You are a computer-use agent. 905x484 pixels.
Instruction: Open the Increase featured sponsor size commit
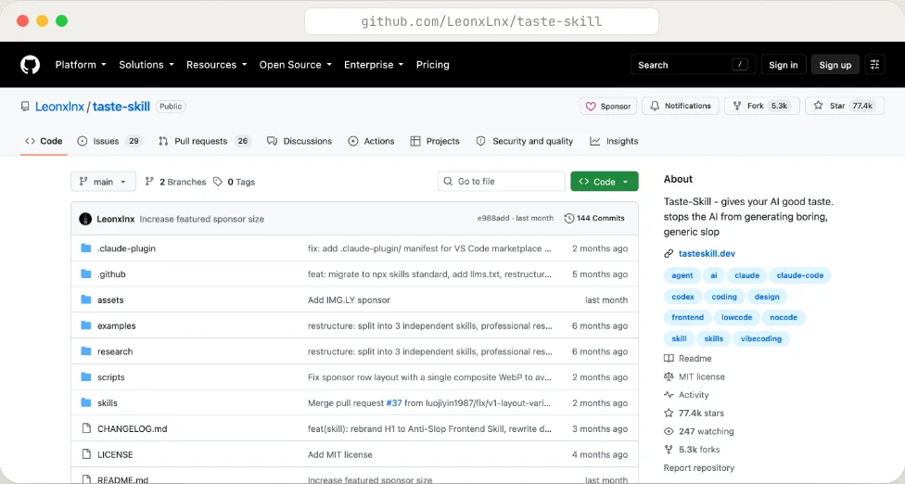[x=201, y=219]
